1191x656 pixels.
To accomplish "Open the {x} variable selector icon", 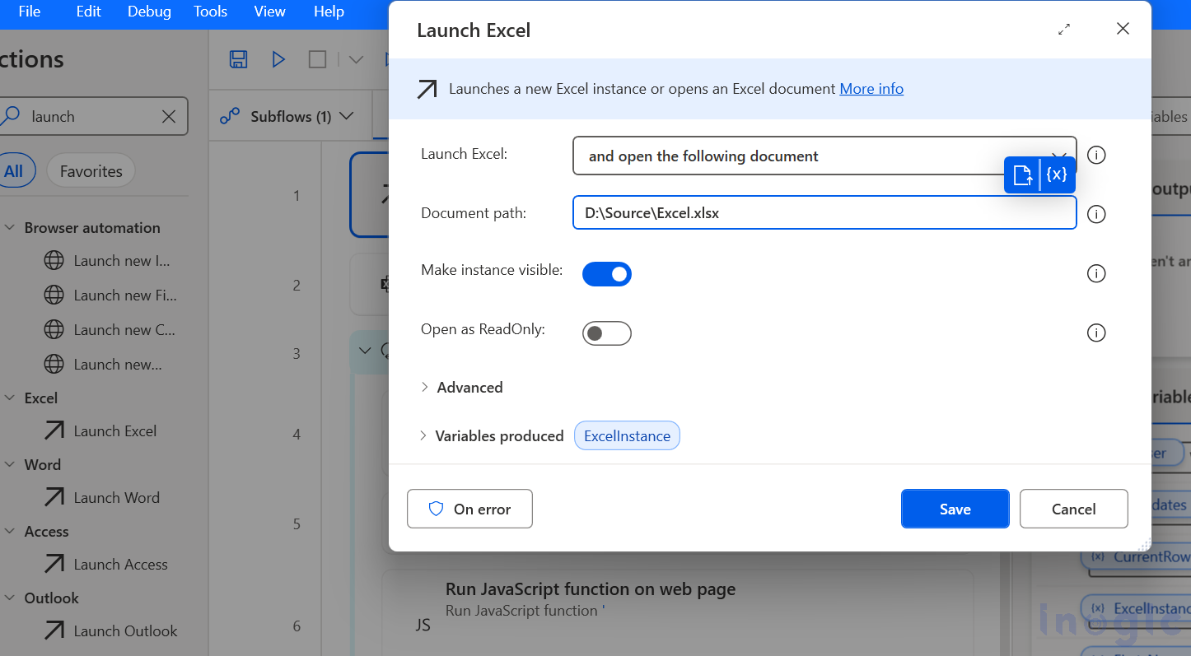I will (1057, 174).
